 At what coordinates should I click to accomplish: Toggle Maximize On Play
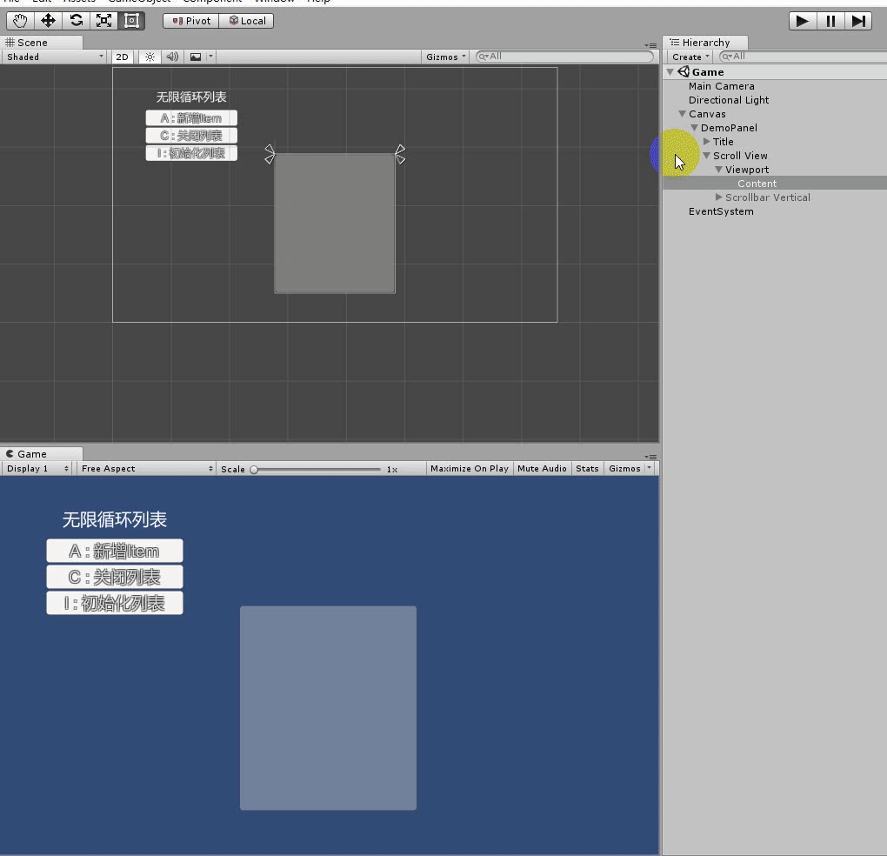pyautogui.click(x=469, y=469)
